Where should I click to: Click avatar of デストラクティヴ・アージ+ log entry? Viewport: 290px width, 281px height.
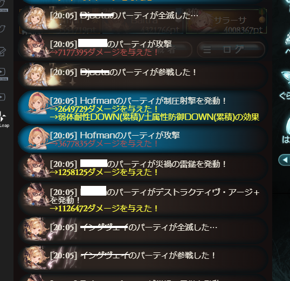tap(36, 195)
